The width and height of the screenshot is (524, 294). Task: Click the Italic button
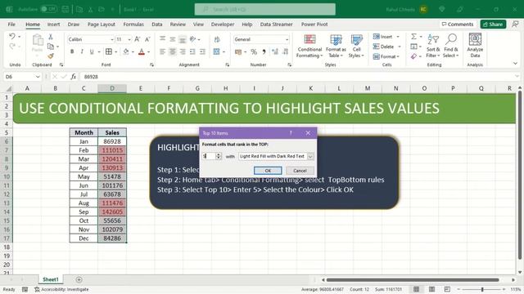point(82,51)
